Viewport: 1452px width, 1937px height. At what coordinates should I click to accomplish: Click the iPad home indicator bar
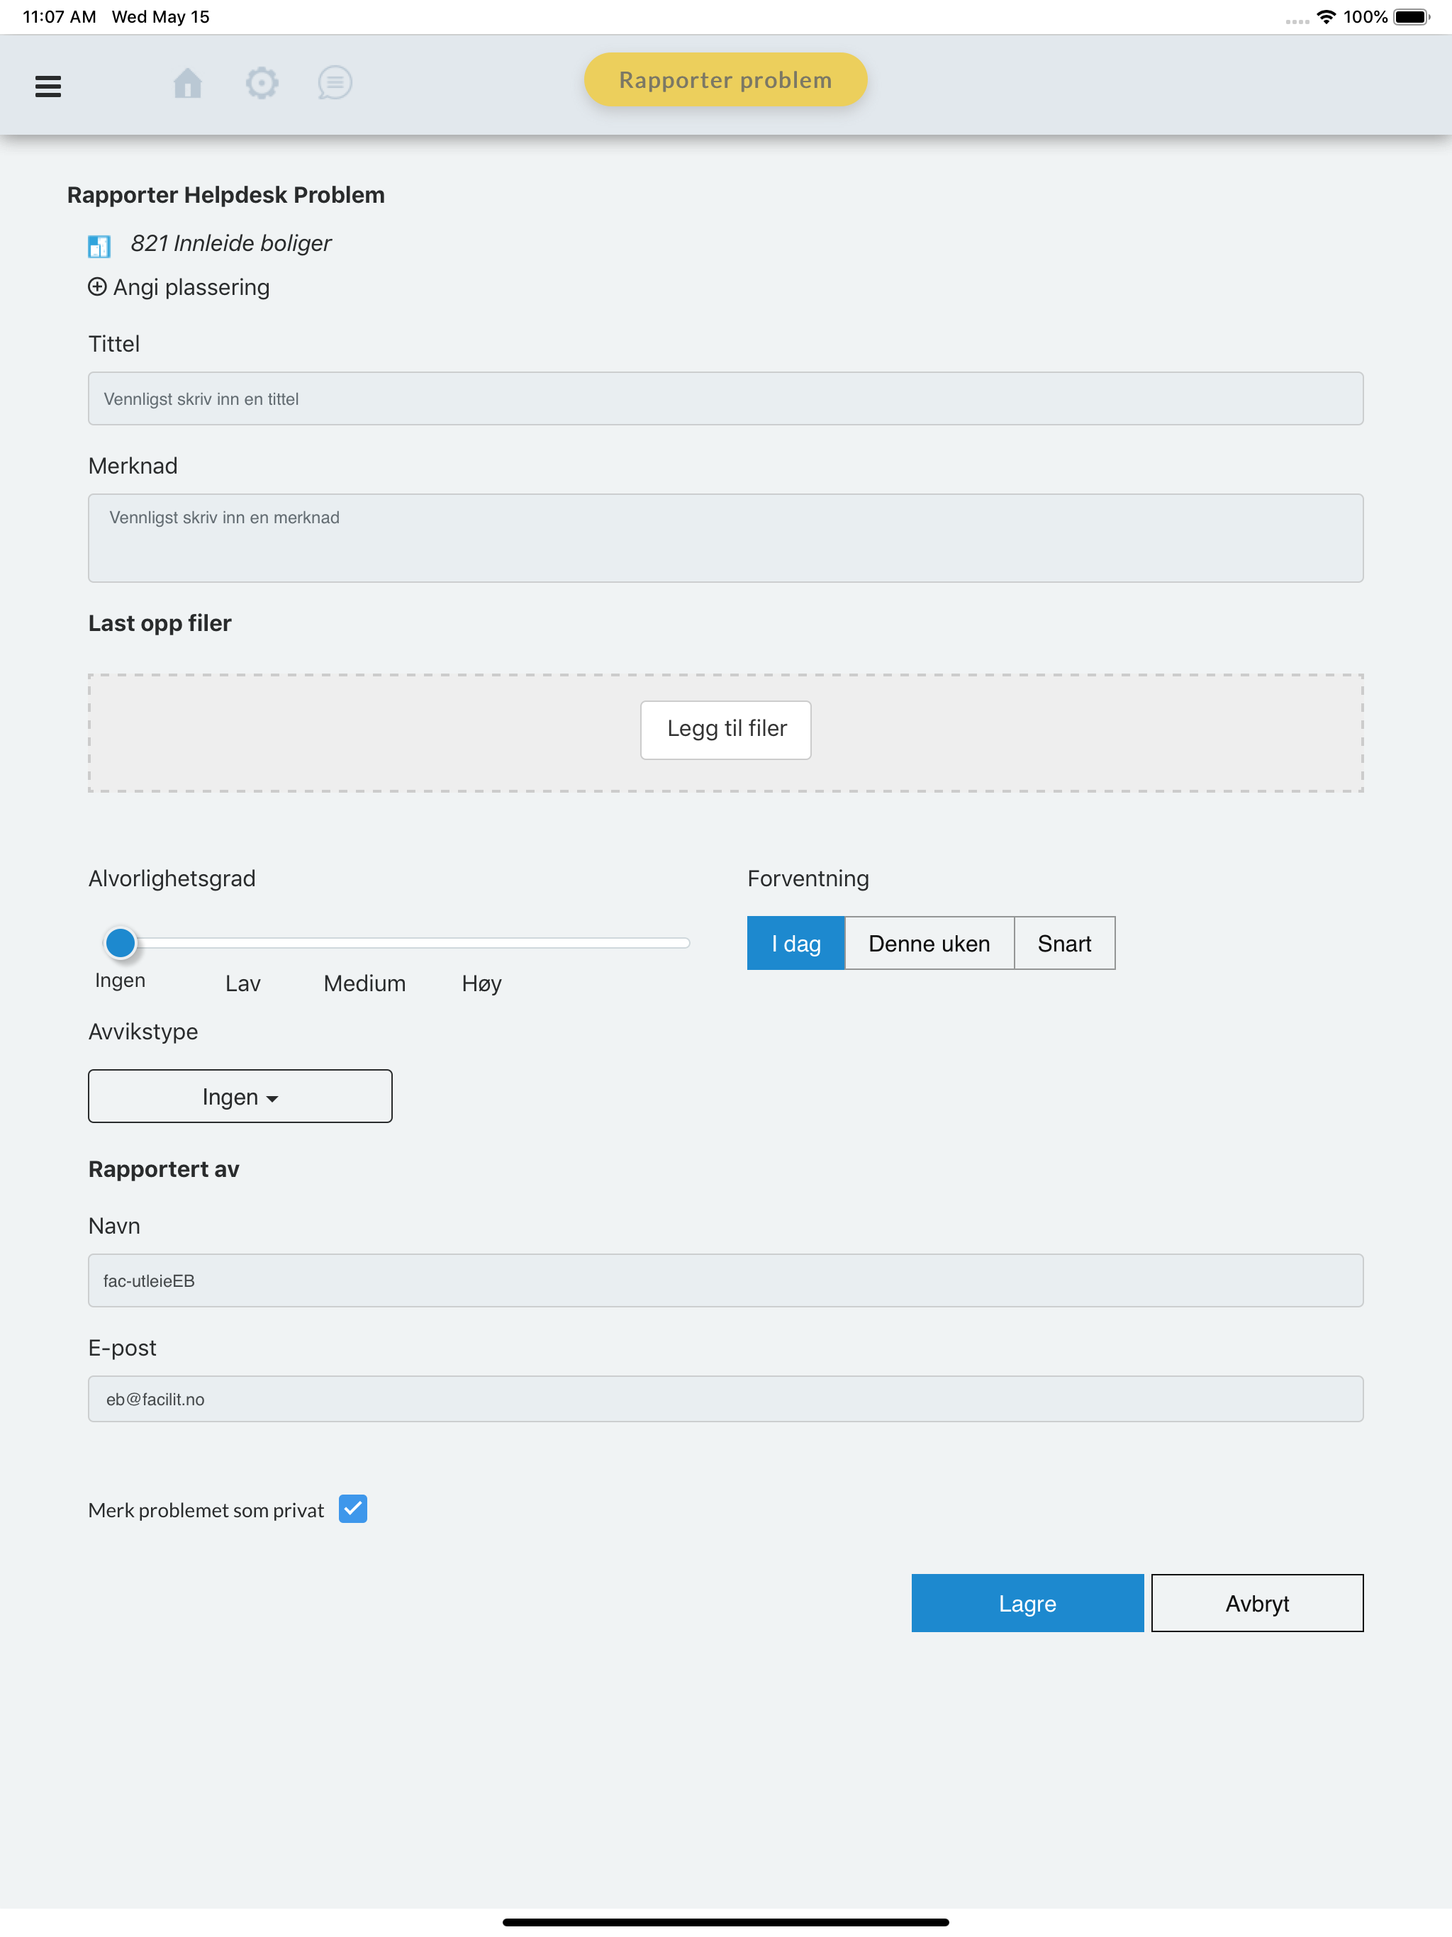pyautogui.click(x=725, y=1922)
